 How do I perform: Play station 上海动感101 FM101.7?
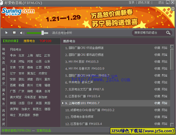[x=82, y=103]
